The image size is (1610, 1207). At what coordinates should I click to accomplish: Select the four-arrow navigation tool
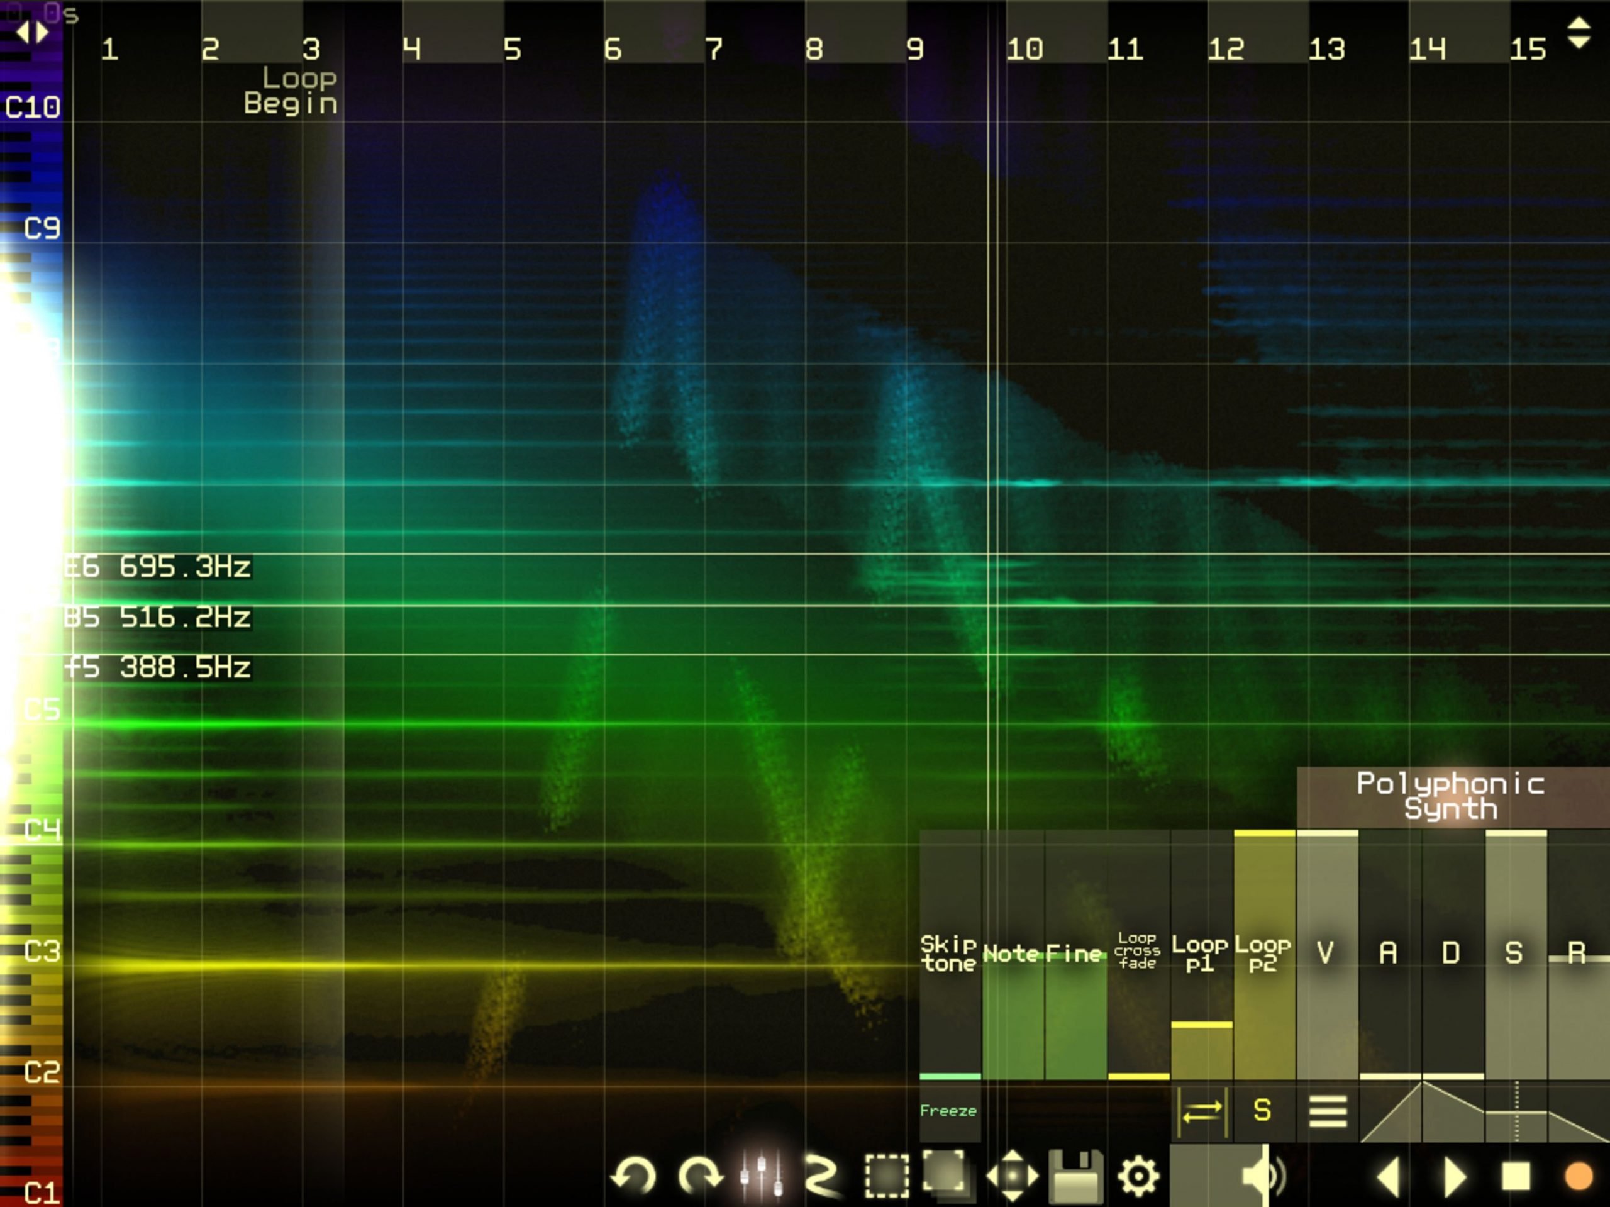(x=1012, y=1176)
